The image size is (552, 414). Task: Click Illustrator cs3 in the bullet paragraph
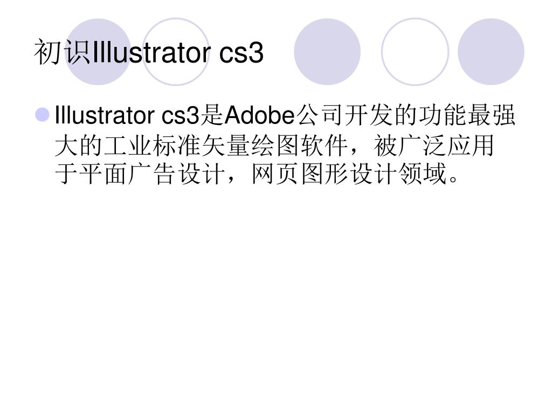pyautogui.click(x=127, y=115)
